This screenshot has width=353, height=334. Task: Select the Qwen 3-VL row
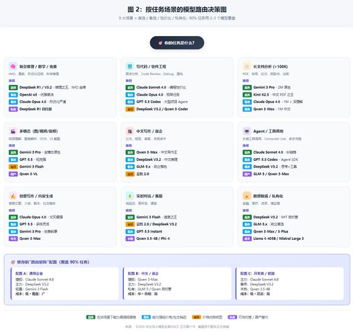tap(23, 174)
